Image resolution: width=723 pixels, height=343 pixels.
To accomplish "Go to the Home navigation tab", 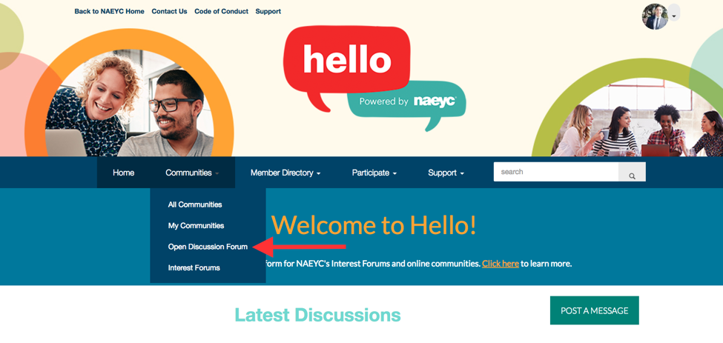I will [x=124, y=173].
